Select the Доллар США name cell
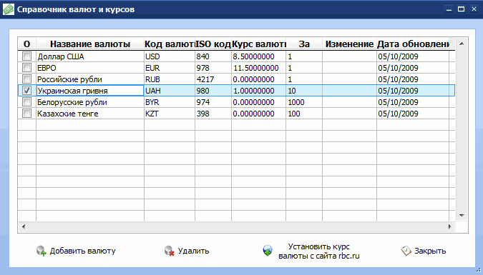The width and height of the screenshot is (483, 275). point(90,56)
